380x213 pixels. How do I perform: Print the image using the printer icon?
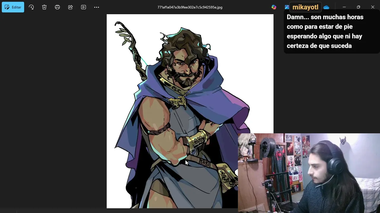[x=57, y=7]
